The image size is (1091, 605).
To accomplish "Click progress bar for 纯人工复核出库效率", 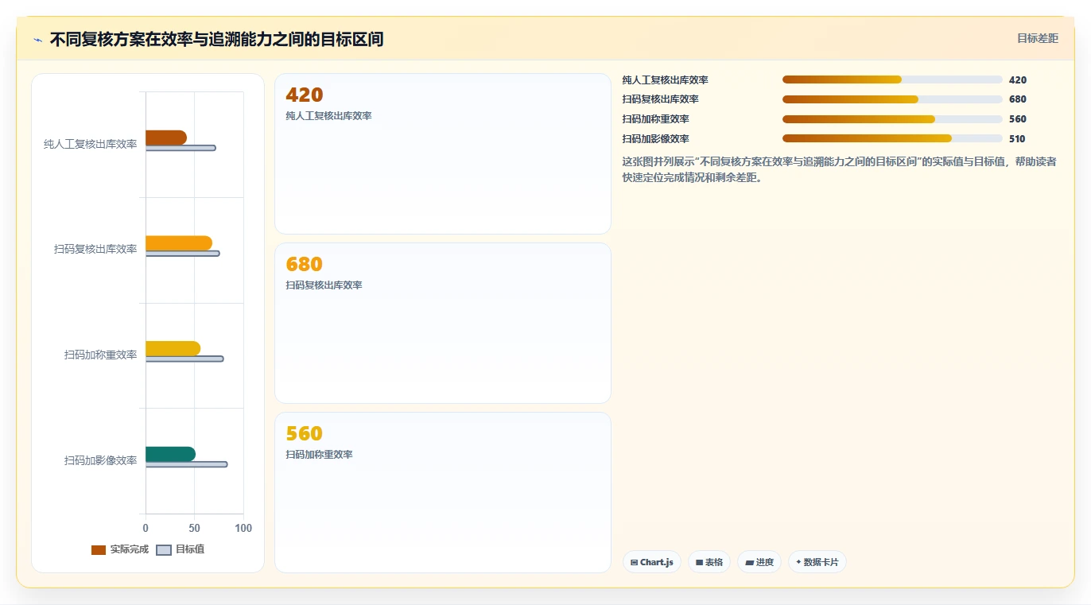I will [892, 80].
